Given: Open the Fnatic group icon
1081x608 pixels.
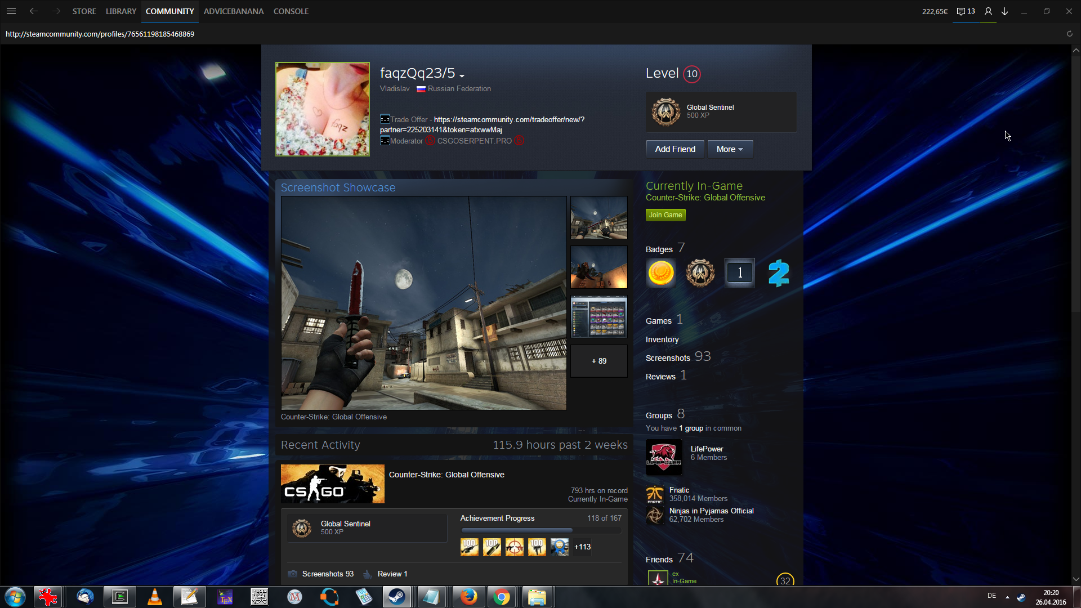Looking at the screenshot, I should pyautogui.click(x=655, y=494).
